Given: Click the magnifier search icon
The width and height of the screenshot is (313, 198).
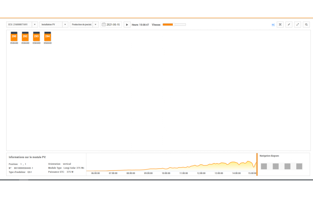Looking at the screenshot, I should coord(306,24).
